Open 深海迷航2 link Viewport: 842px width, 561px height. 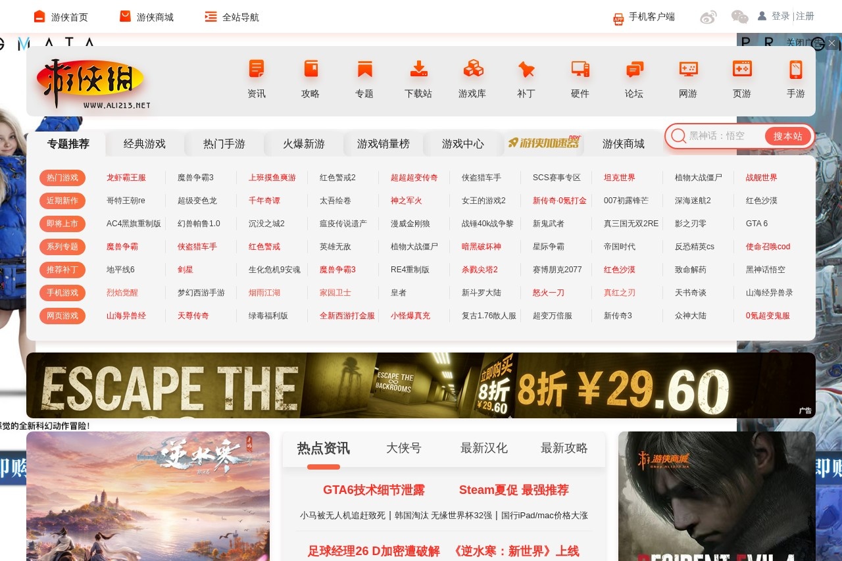693,201
